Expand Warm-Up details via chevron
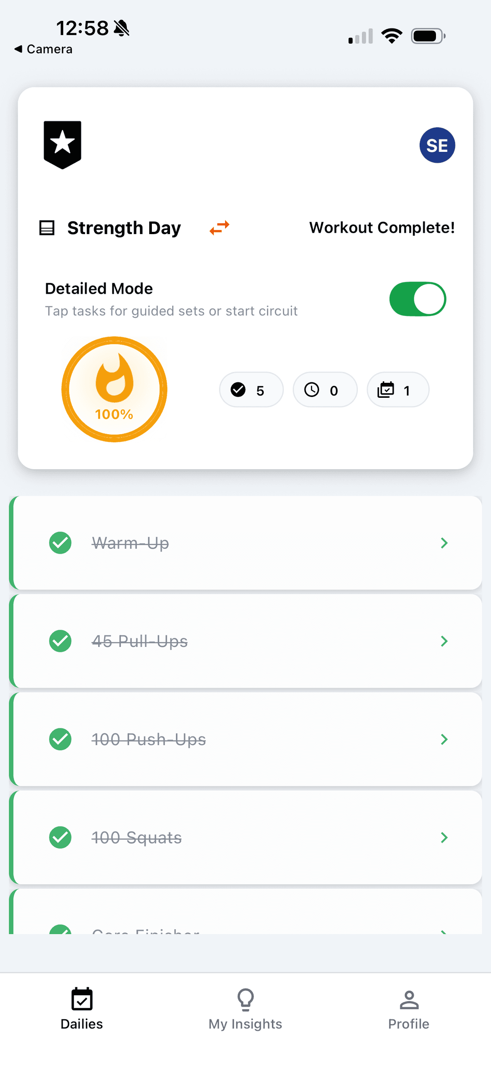This screenshot has width=491, height=1067. 444,543
